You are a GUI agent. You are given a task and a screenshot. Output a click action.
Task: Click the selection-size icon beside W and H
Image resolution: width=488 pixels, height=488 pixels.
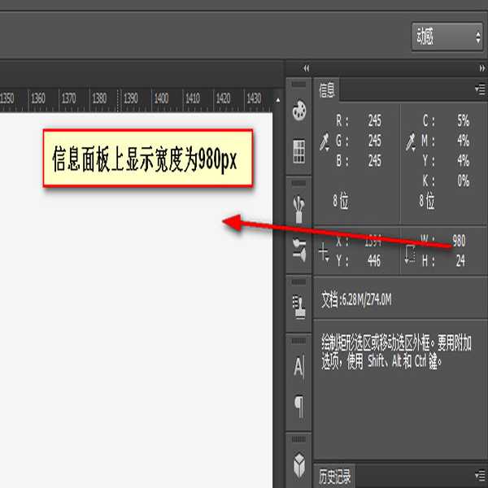(x=410, y=255)
